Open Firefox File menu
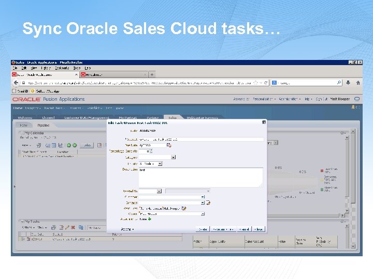Viewport: 373px width, 279px height. (x=15, y=68)
